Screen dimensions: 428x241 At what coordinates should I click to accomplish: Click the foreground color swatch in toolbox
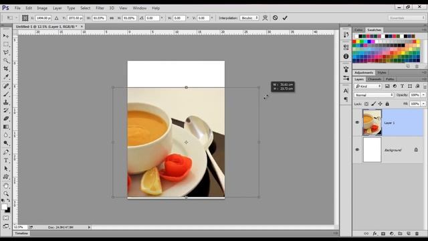pyautogui.click(x=5, y=207)
